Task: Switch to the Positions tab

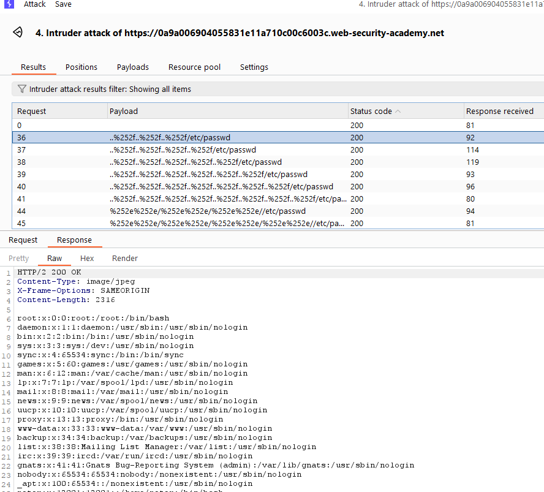Action: (x=81, y=67)
